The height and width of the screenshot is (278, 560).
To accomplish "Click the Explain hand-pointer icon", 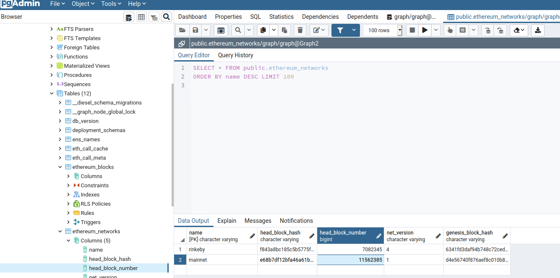I will 450,30.
